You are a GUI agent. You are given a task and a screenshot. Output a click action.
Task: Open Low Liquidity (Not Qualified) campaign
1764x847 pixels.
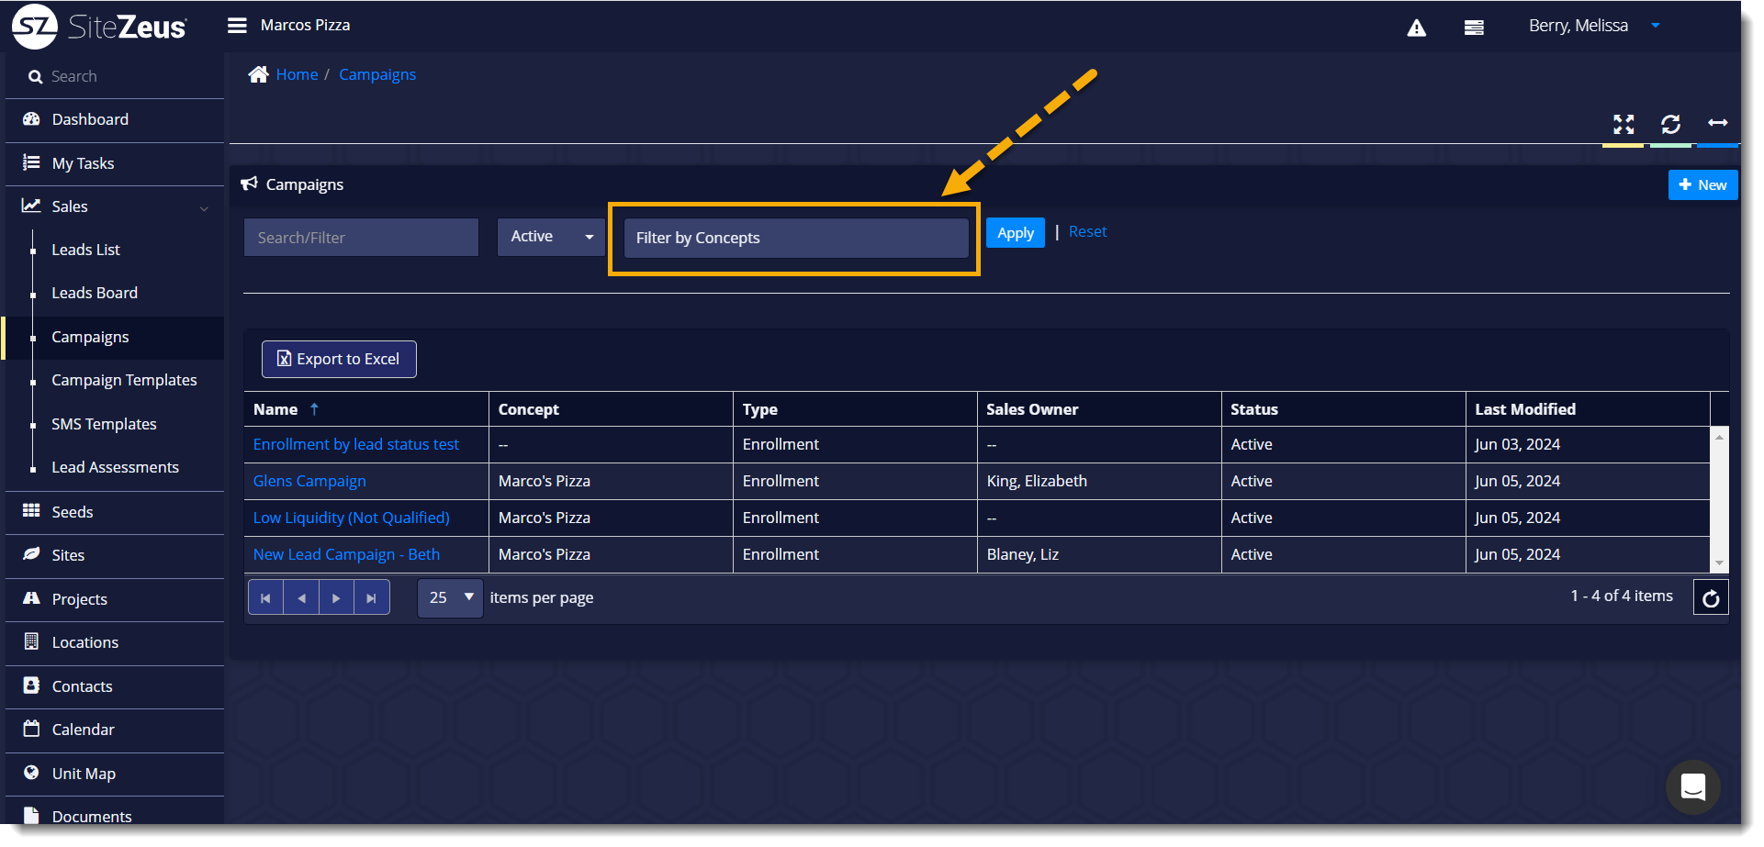coord(352,518)
